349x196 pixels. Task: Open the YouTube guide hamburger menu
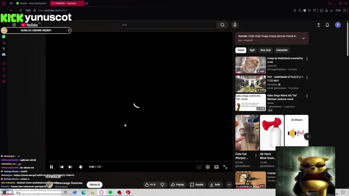[14, 25]
